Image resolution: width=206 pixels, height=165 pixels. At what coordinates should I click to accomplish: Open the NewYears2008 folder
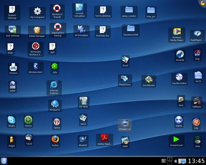click(x=131, y=31)
